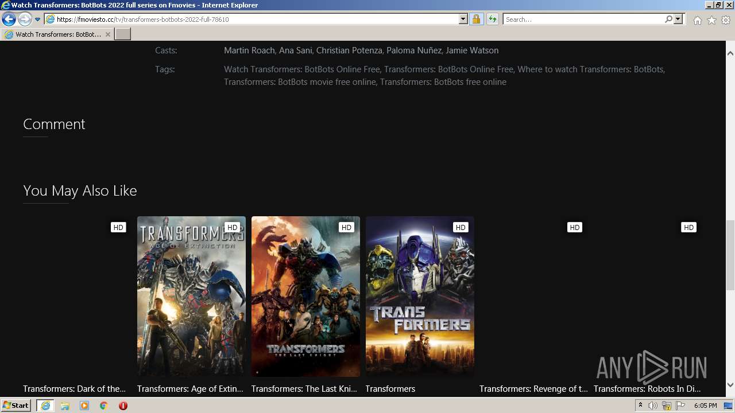Open the Tools gear icon
This screenshot has height=413, width=735.
point(726,20)
